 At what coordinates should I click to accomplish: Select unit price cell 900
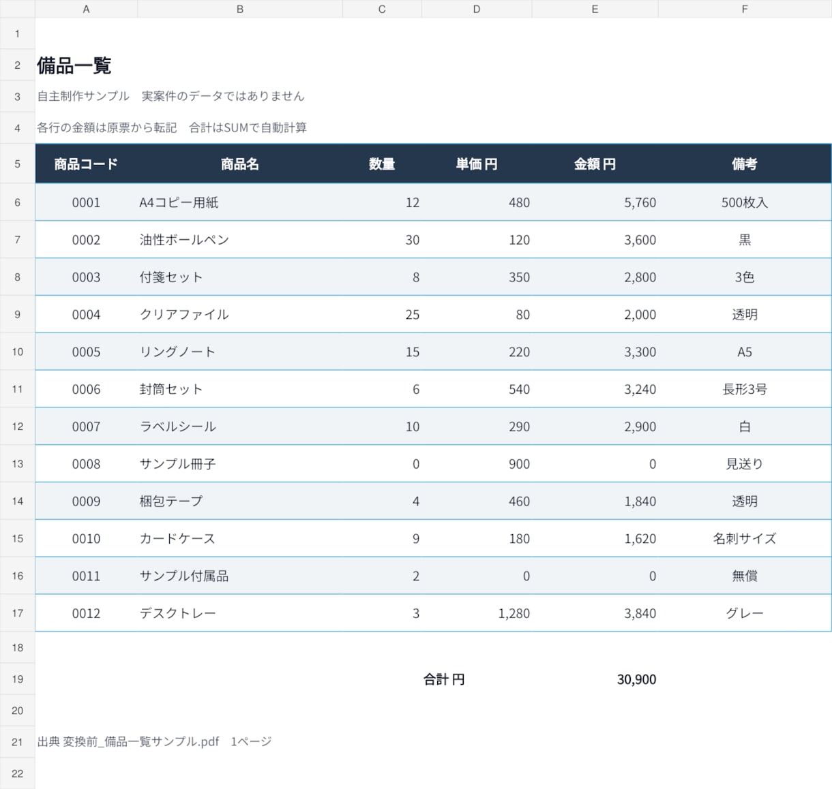pyautogui.click(x=477, y=464)
